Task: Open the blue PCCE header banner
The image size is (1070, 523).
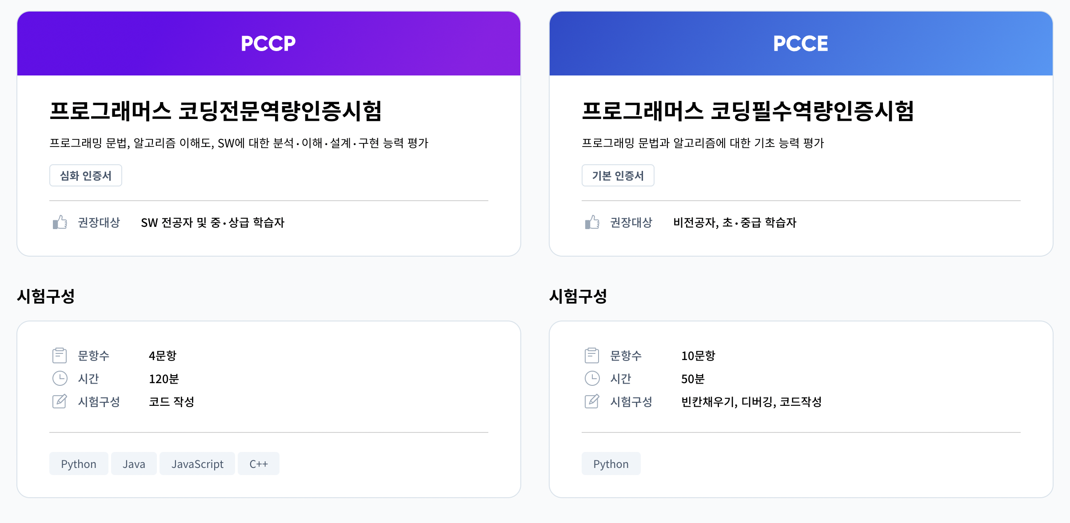Action: click(801, 43)
